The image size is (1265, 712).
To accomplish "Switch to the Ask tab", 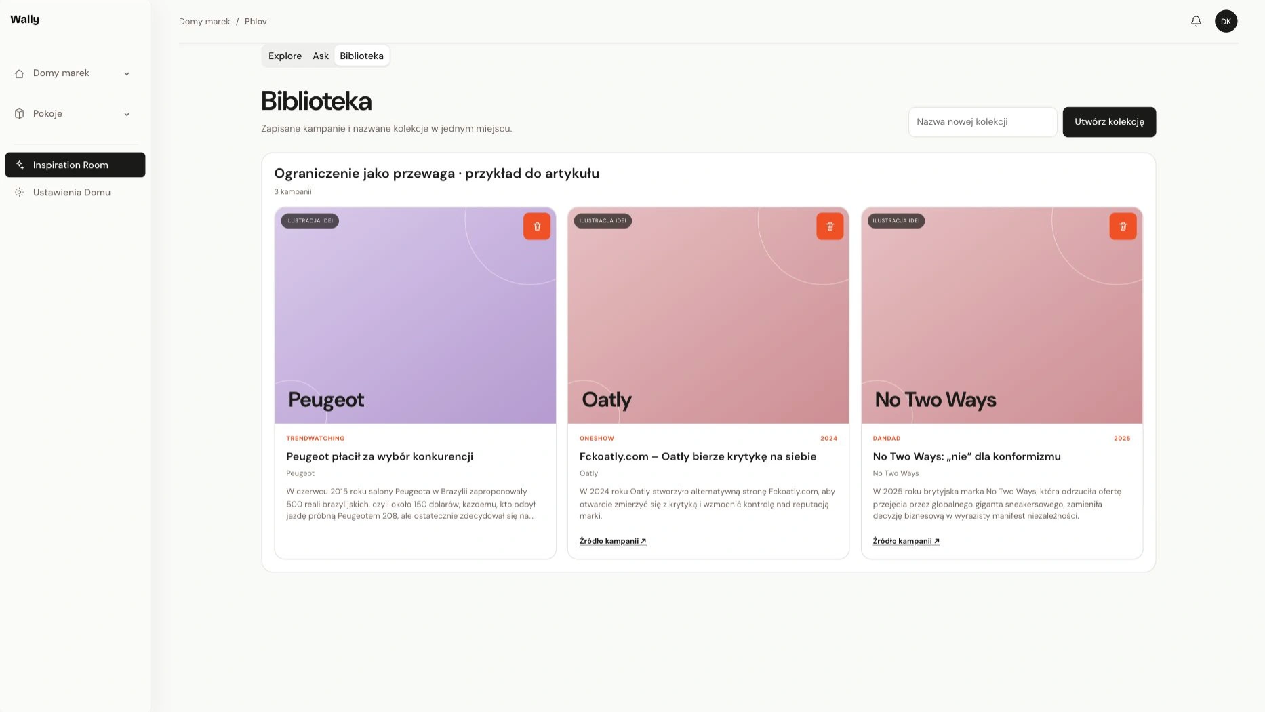I will pos(321,56).
